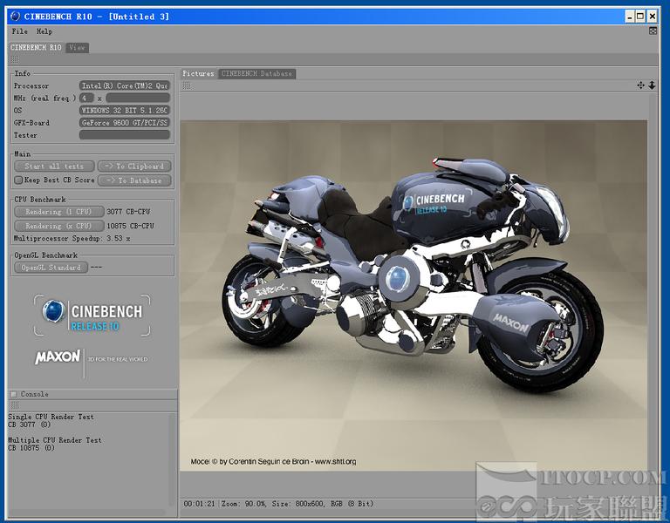Screen dimensions: 670x523
Task: Click the GFX-Board info field
Action: pyautogui.click(x=125, y=123)
